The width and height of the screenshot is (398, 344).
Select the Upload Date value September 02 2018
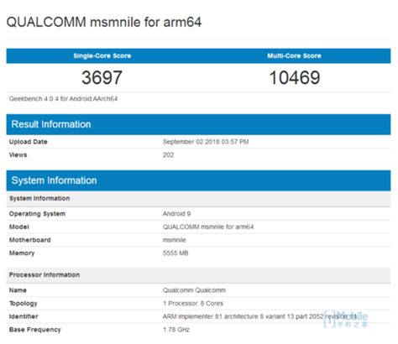[x=206, y=142]
